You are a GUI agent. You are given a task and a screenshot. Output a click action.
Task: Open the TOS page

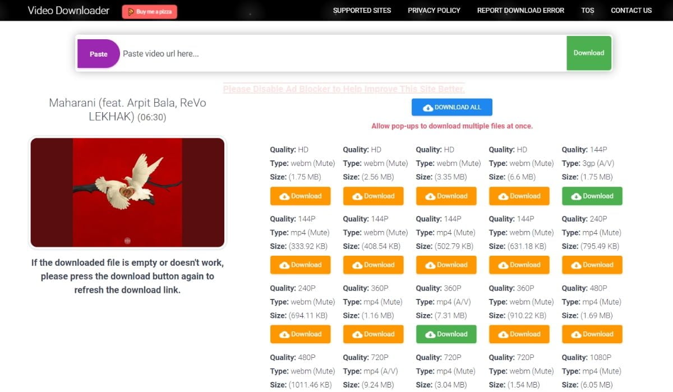587,10
